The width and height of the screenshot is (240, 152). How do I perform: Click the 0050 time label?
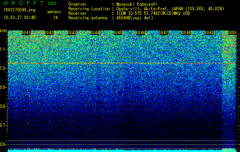pyautogui.click(x=232, y=33)
